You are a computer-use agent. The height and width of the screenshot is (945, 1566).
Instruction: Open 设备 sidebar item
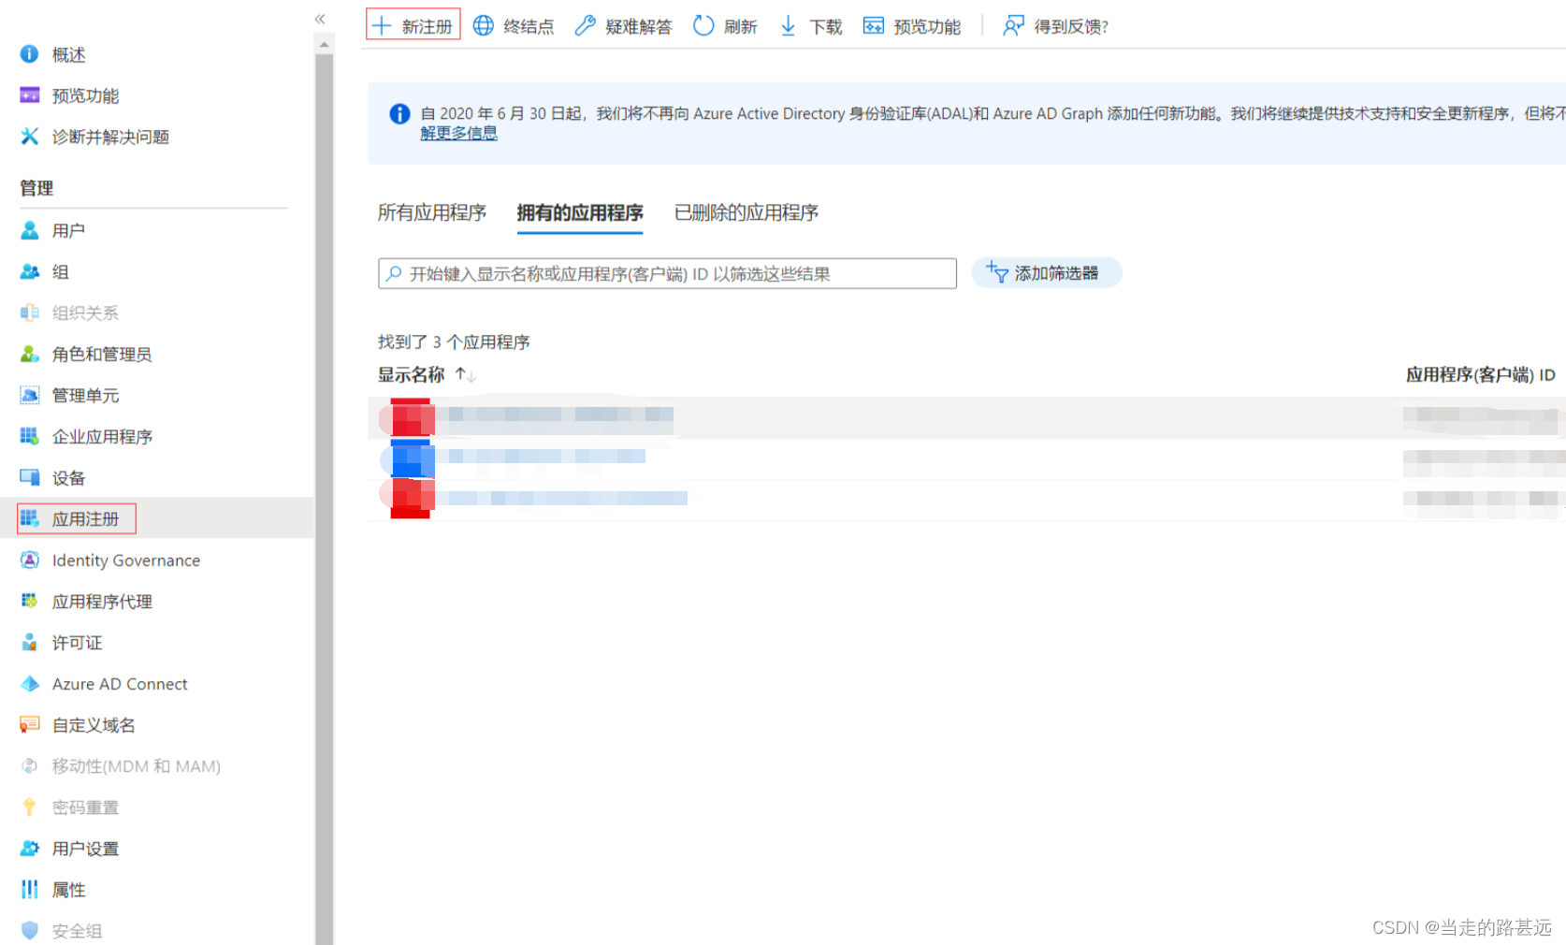53,478
